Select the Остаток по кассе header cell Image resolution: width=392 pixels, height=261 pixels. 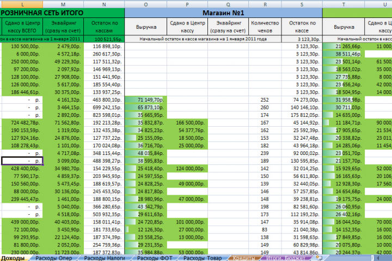(302, 27)
